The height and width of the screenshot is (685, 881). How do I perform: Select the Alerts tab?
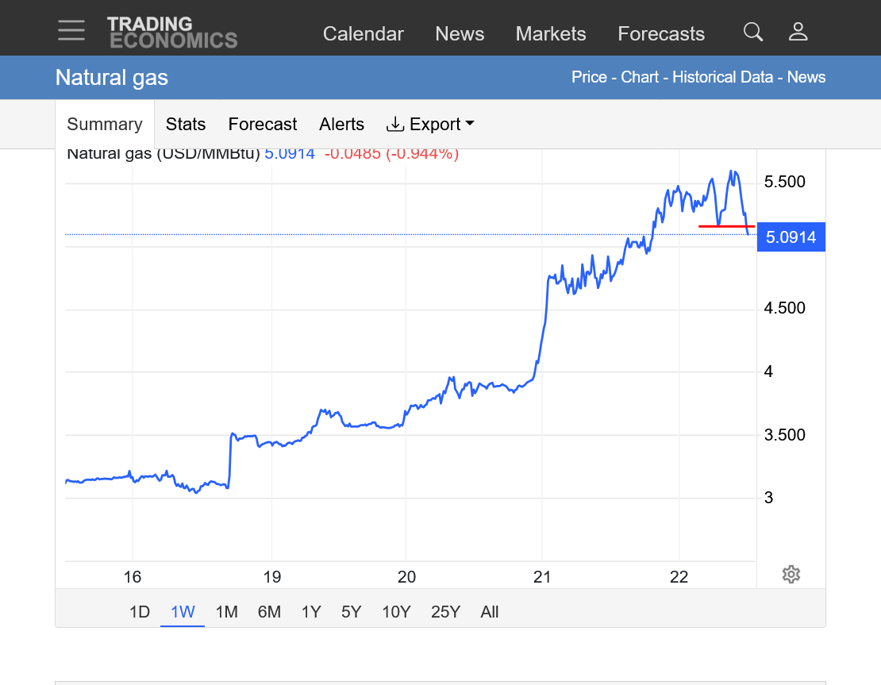pos(341,125)
